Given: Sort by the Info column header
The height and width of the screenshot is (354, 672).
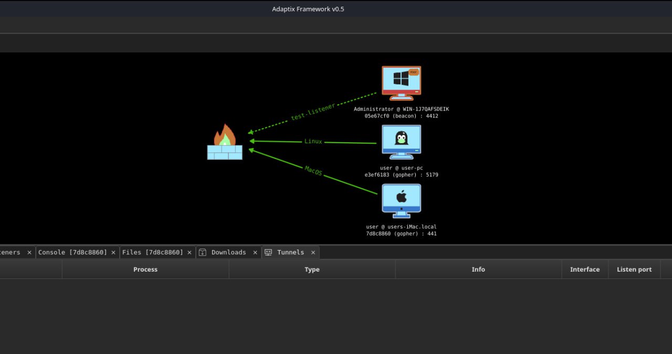Looking at the screenshot, I should pyautogui.click(x=478, y=269).
